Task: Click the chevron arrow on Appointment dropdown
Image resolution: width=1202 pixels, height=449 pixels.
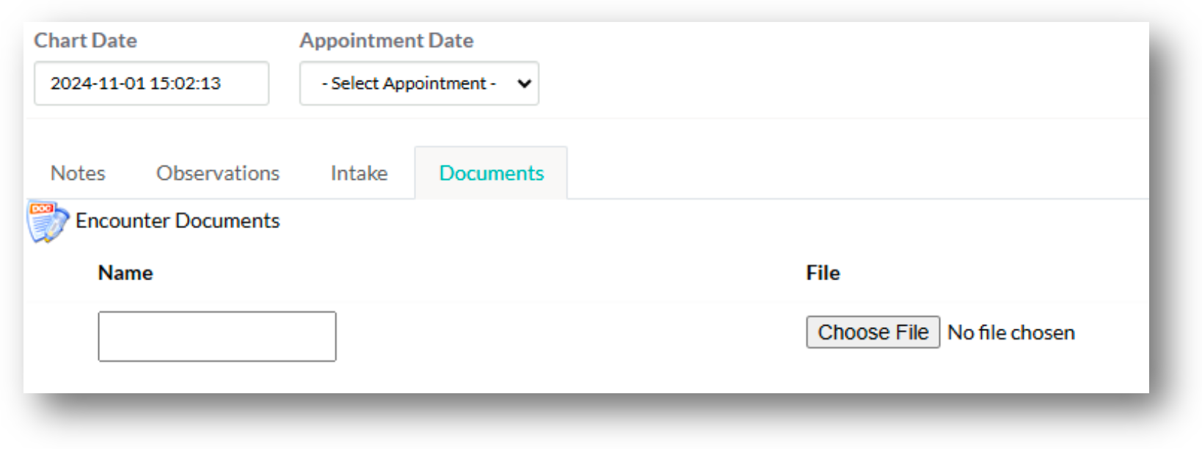Action: click(524, 84)
